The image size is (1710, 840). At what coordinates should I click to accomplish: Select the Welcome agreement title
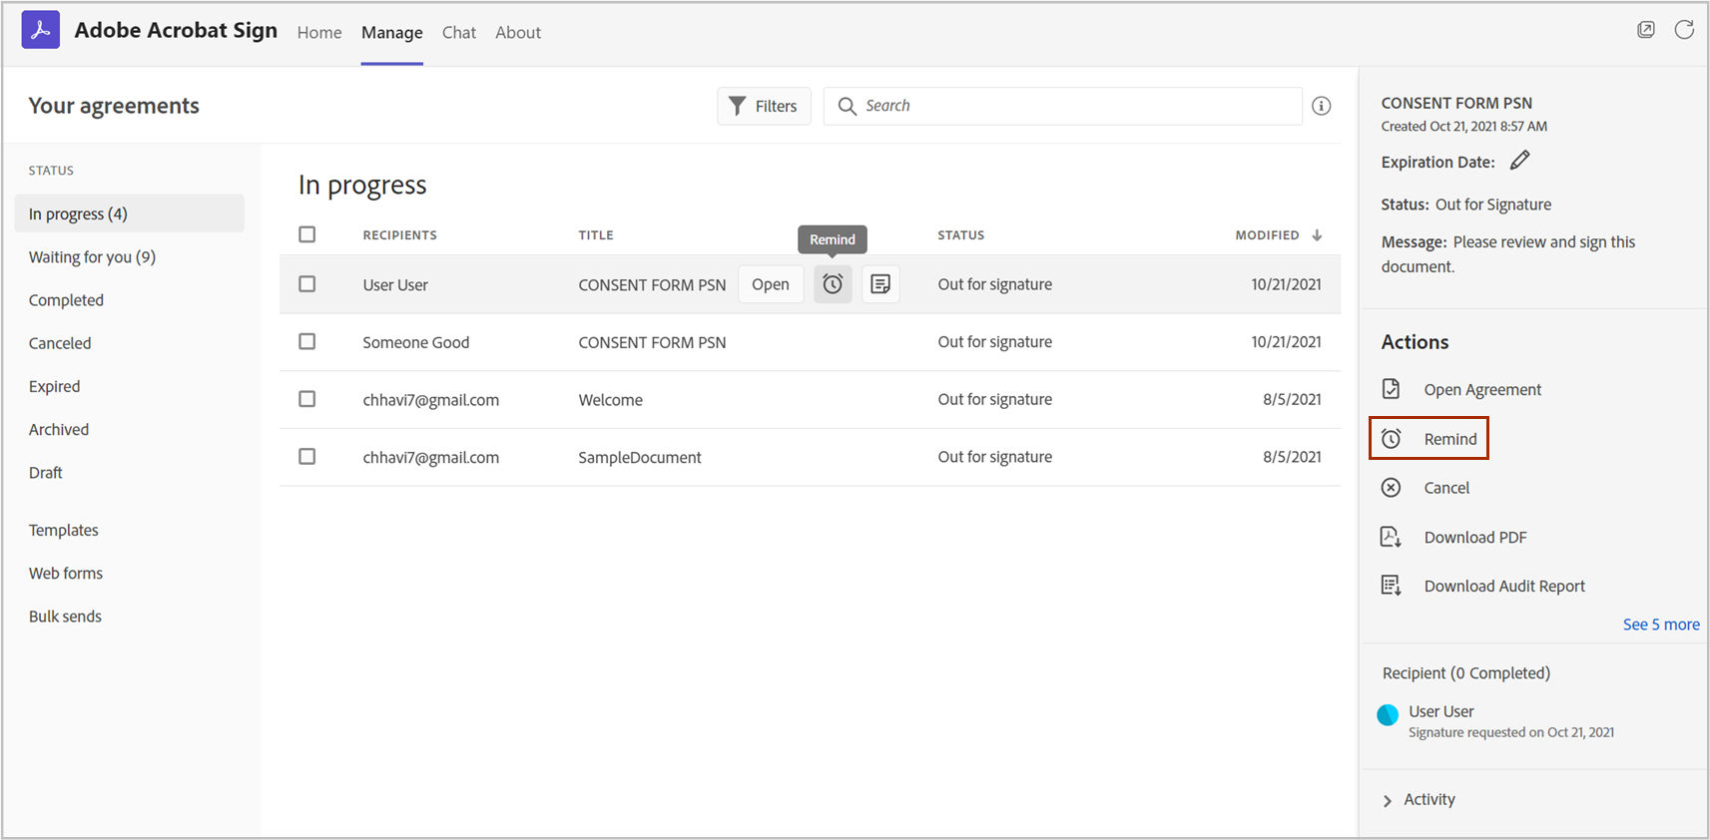(611, 400)
